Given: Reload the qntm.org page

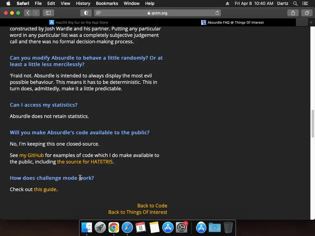Looking at the screenshot, I should pyautogui.click(x=217, y=13).
